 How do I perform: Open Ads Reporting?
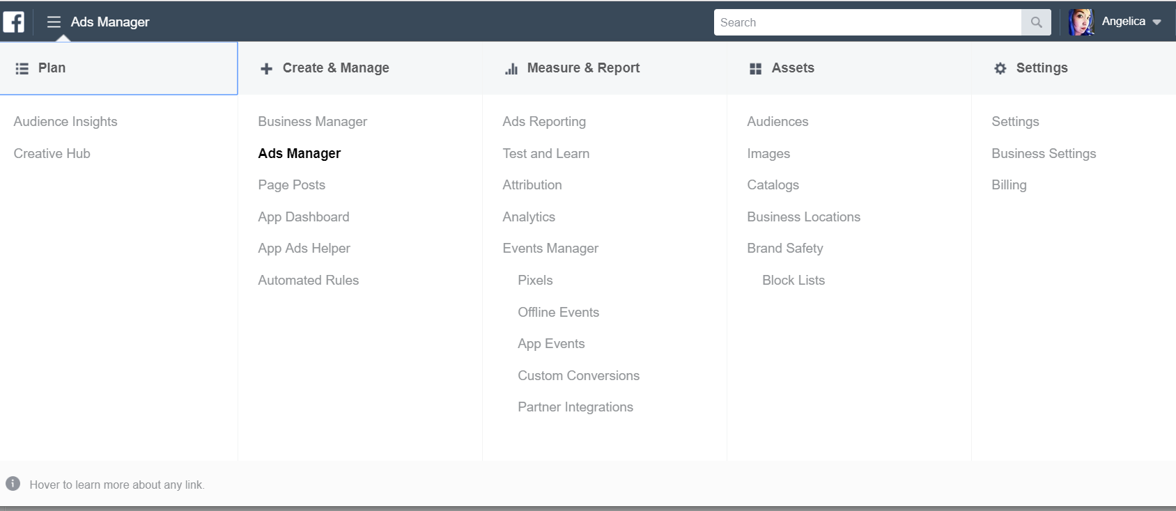(544, 122)
